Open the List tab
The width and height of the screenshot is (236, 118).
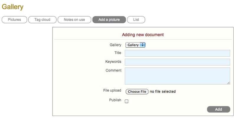tap(136, 20)
